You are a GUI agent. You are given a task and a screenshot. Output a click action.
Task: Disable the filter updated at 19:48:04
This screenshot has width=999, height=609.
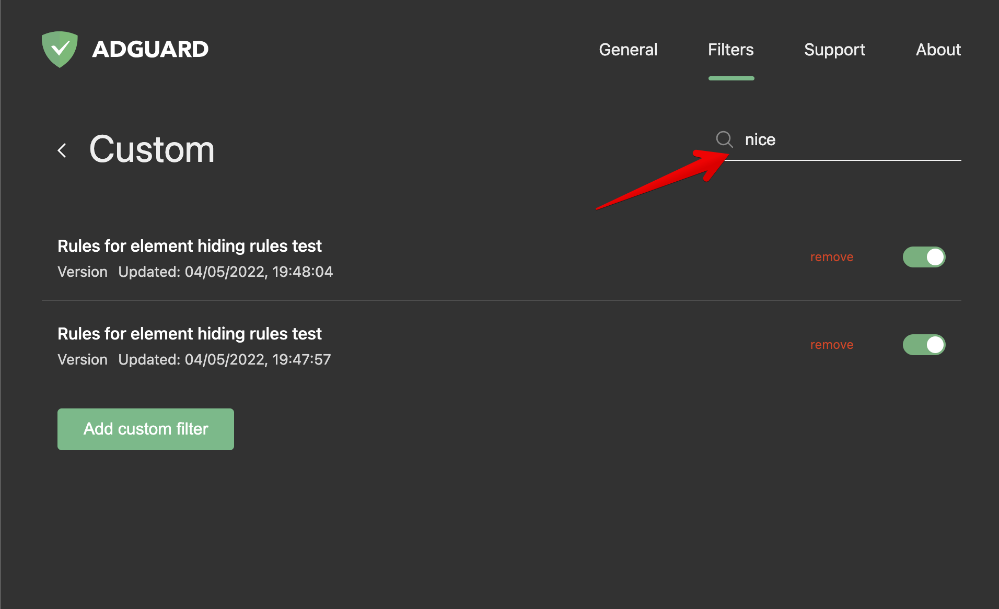[924, 257]
